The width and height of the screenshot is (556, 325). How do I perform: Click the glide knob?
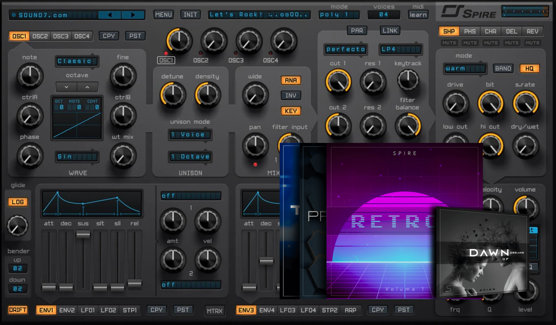point(18,226)
